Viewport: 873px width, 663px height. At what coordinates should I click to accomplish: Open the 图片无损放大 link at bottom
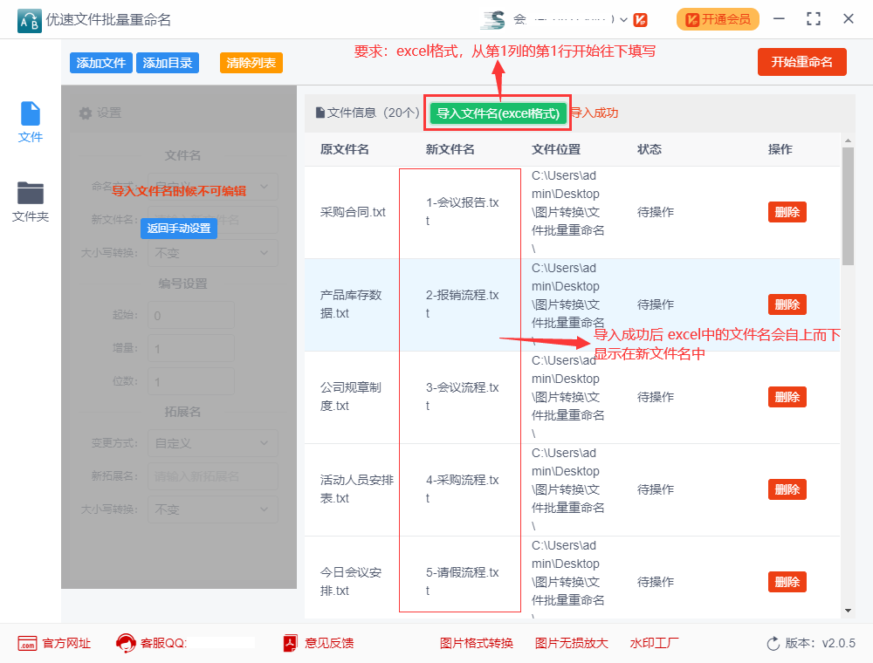pyautogui.click(x=570, y=643)
